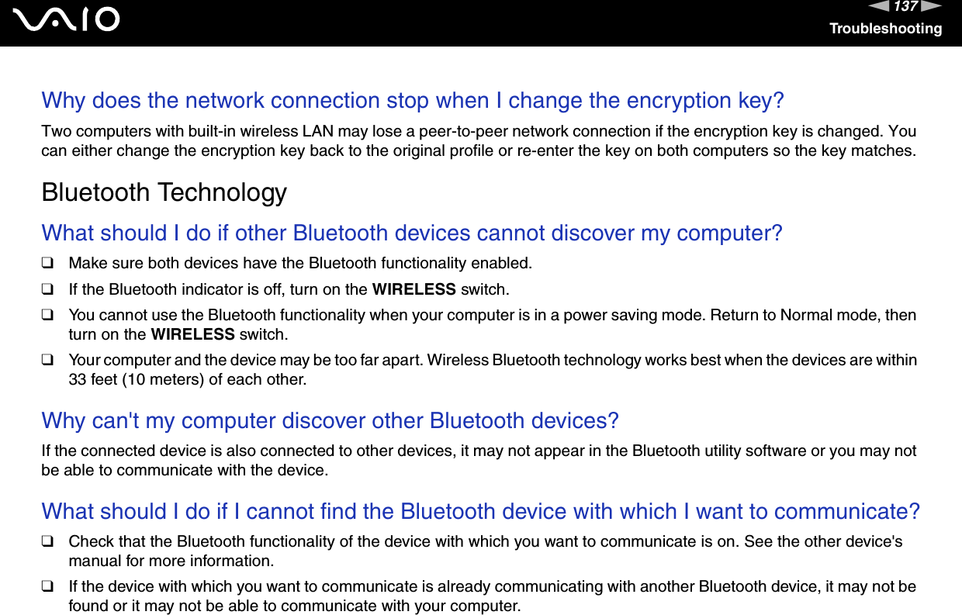This screenshot has height=615, width=962.
Task: Go to previous page arrow
Action: (879, 6)
